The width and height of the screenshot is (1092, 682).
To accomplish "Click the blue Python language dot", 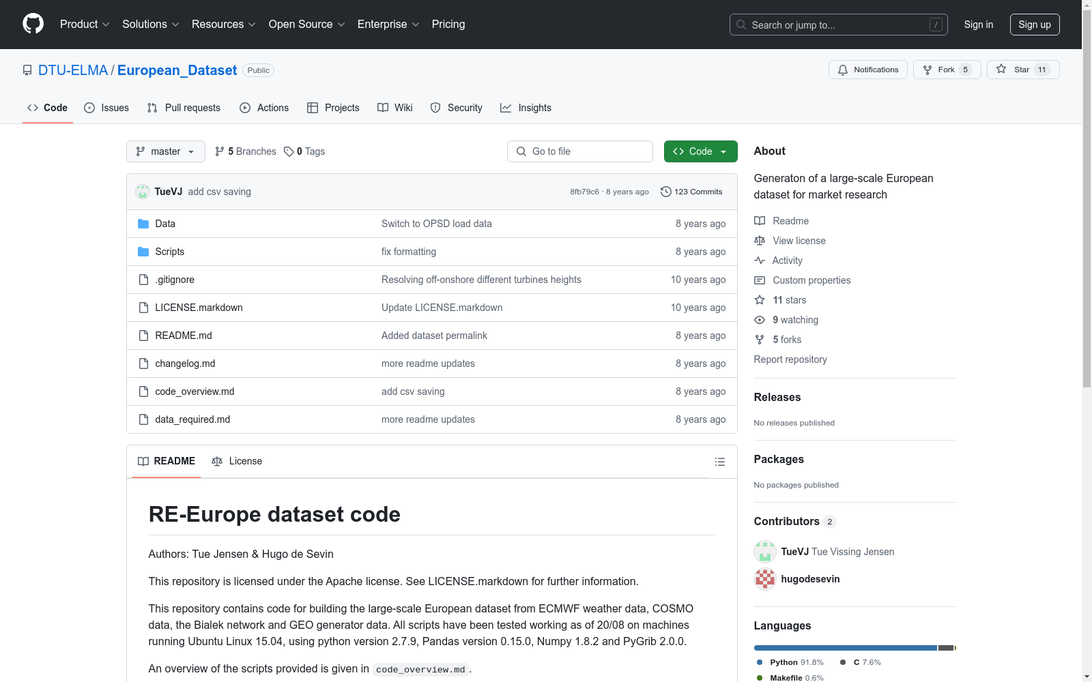I will coord(760,662).
